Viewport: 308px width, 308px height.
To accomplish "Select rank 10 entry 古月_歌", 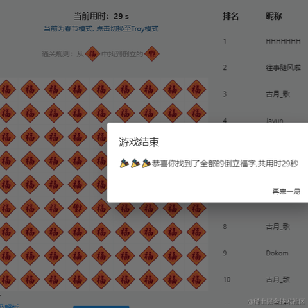I will 278,280.
